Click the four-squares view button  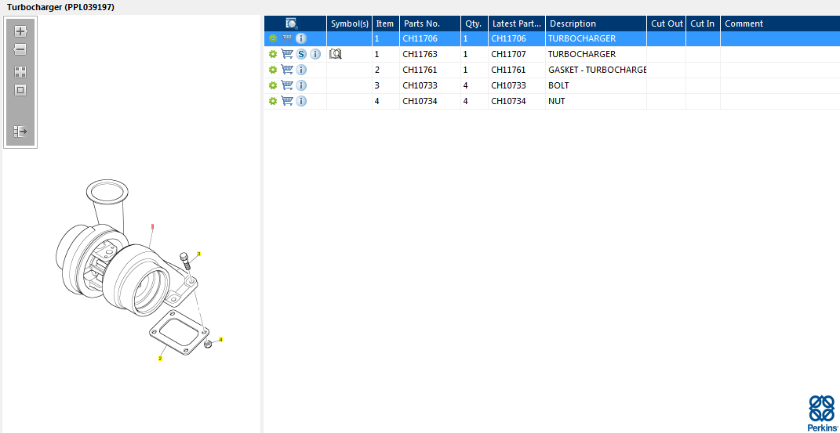(20, 71)
